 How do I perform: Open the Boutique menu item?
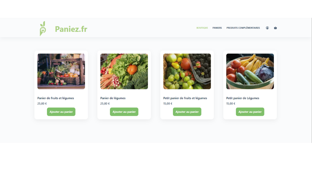[x=202, y=28]
